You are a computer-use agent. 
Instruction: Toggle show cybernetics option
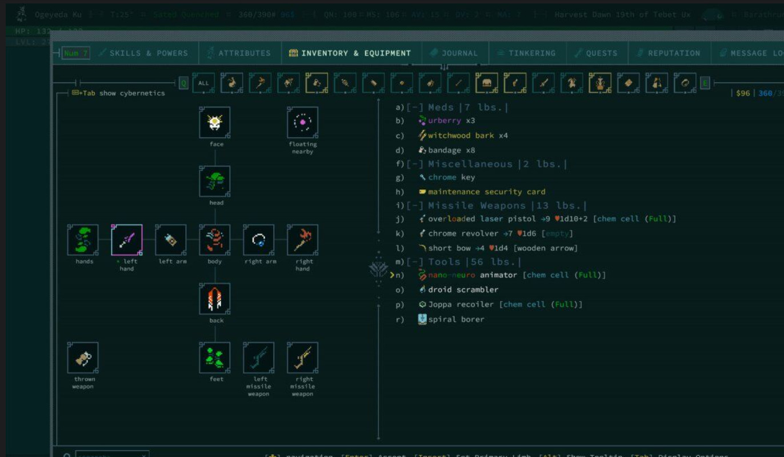click(x=118, y=93)
